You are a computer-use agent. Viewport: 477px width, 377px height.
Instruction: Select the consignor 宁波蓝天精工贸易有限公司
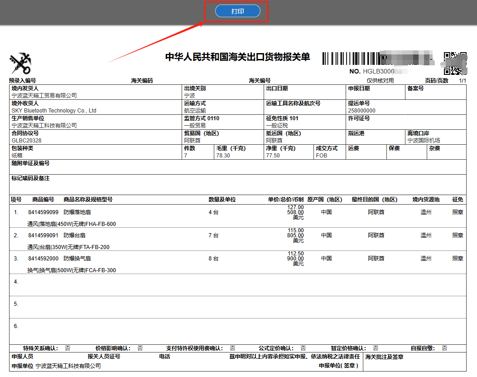coord(44,95)
